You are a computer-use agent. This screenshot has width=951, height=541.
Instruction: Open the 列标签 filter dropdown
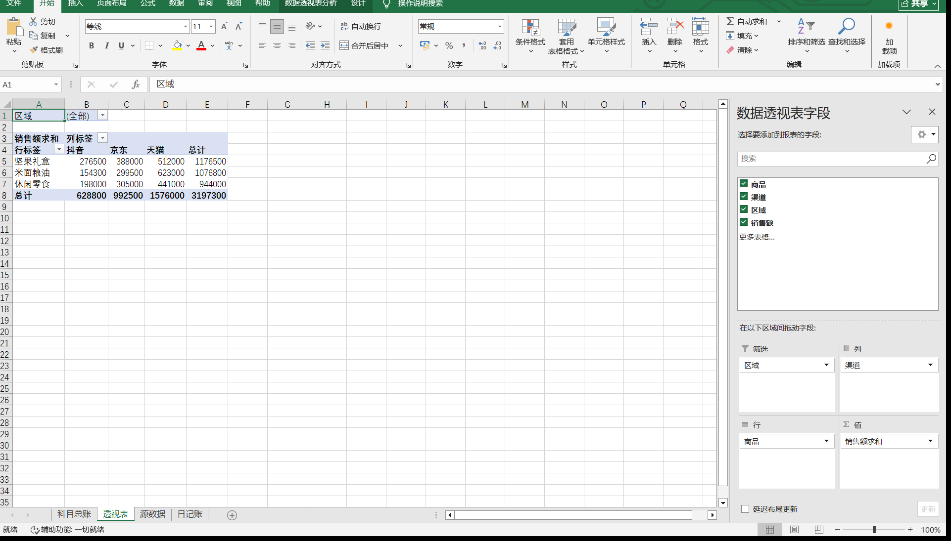tap(102, 138)
